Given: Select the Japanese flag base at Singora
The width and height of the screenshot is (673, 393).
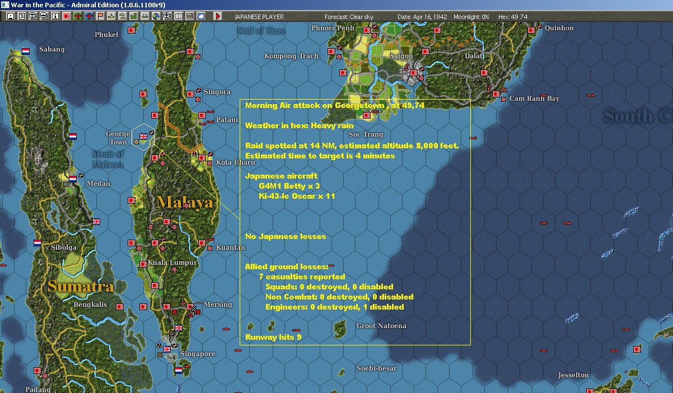Looking at the screenshot, I should (x=190, y=94).
